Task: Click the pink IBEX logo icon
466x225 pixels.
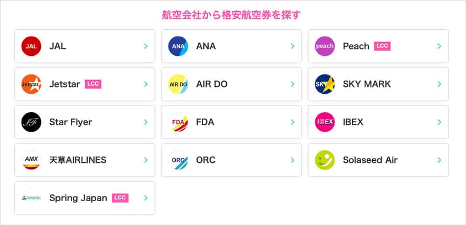Action: click(x=325, y=122)
